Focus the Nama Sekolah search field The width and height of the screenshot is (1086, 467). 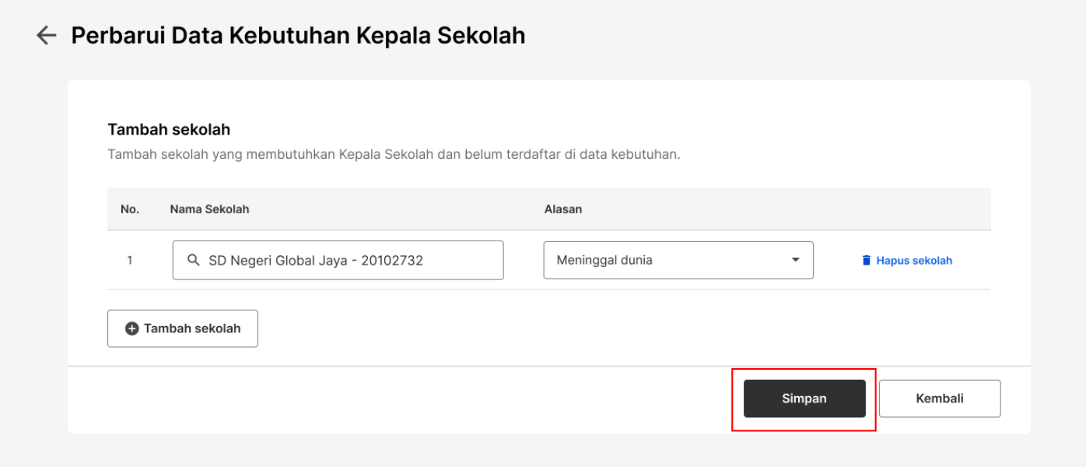(338, 260)
